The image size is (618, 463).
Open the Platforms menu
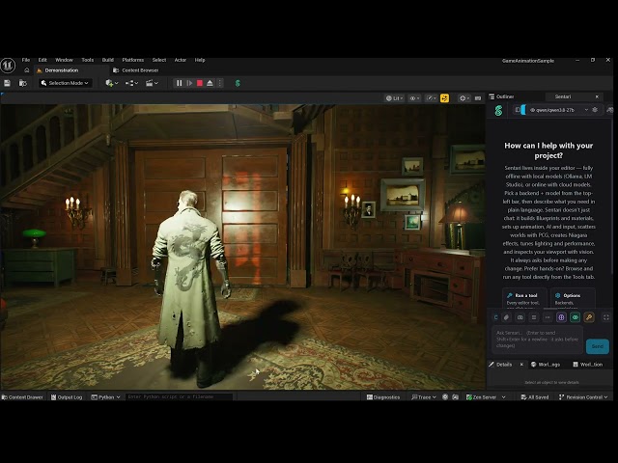click(x=133, y=60)
